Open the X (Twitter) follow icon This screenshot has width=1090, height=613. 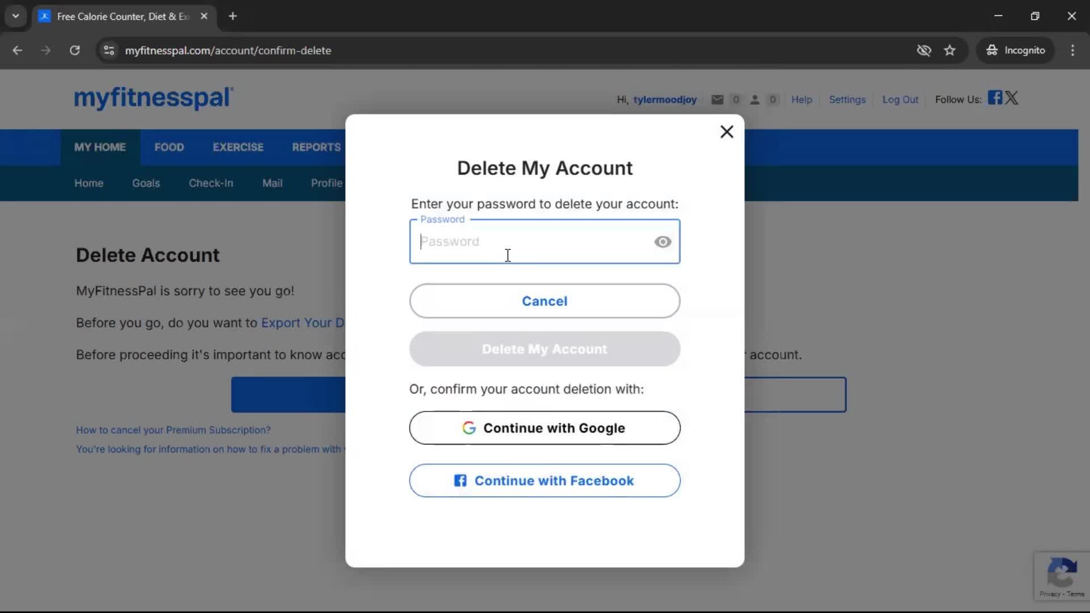click(x=1012, y=98)
